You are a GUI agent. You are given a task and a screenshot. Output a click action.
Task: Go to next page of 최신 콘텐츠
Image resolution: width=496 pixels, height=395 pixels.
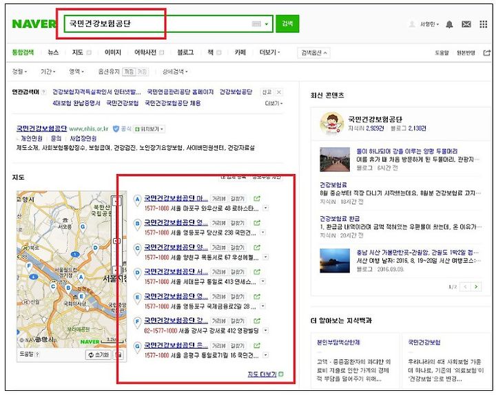point(476,286)
